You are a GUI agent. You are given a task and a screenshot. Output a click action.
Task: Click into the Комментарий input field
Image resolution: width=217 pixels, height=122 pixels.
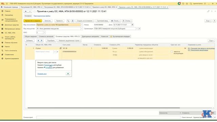(x=108, y=117)
